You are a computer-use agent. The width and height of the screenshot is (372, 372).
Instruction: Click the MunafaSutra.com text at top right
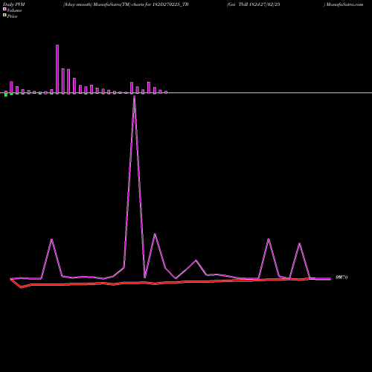[x=344, y=4]
